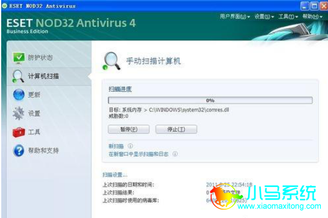Expand the 帮助(H) top dropdown menu
This screenshot has width=328, height=218.
pyautogui.click(x=312, y=17)
